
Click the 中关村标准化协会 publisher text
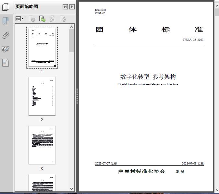click(x=142, y=171)
